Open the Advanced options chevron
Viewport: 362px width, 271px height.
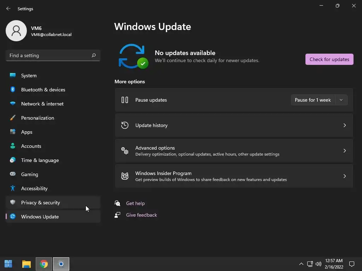click(x=344, y=151)
